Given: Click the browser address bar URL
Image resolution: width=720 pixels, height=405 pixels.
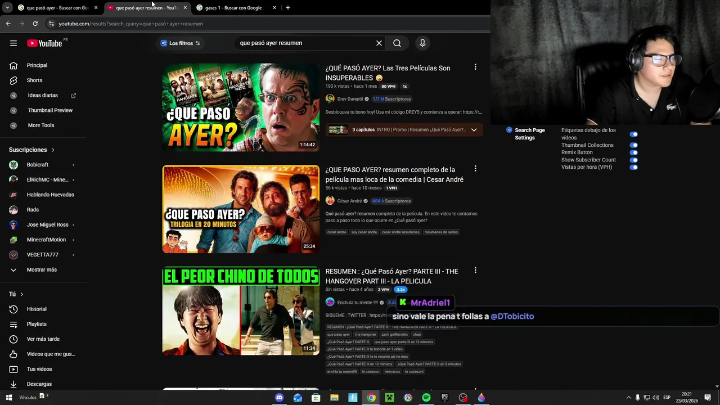Looking at the screenshot, I should [x=131, y=24].
